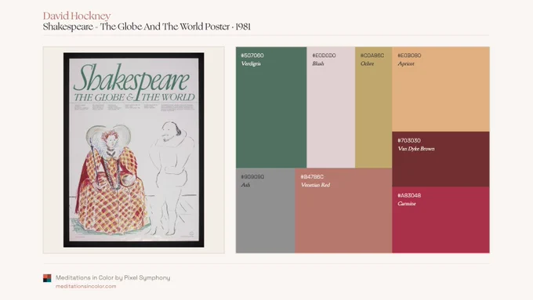
Task: Click the Carmine color name label
Action: [407, 204]
